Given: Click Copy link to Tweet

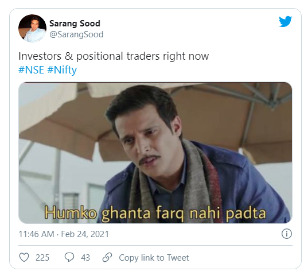Looking at the screenshot, I should pos(154,258).
